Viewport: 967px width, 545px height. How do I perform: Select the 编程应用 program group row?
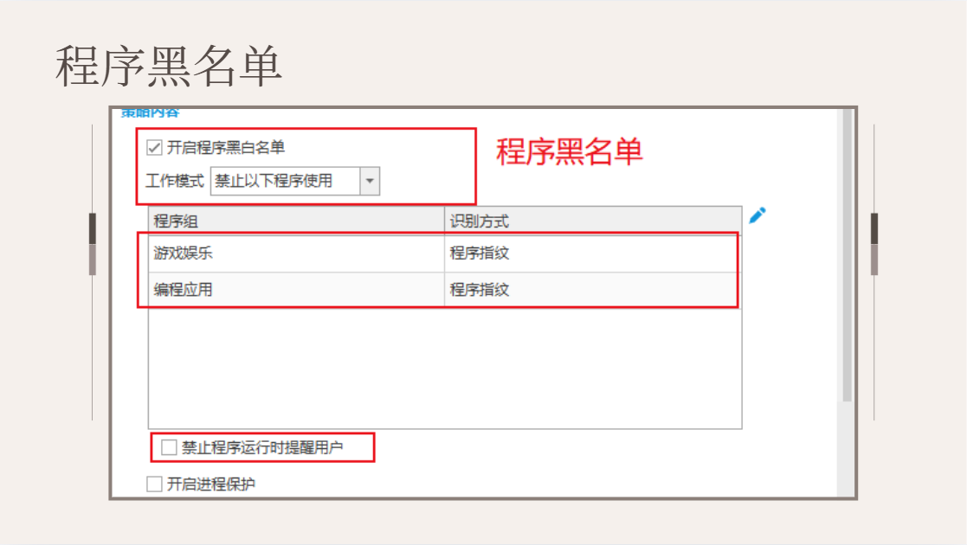(x=445, y=290)
